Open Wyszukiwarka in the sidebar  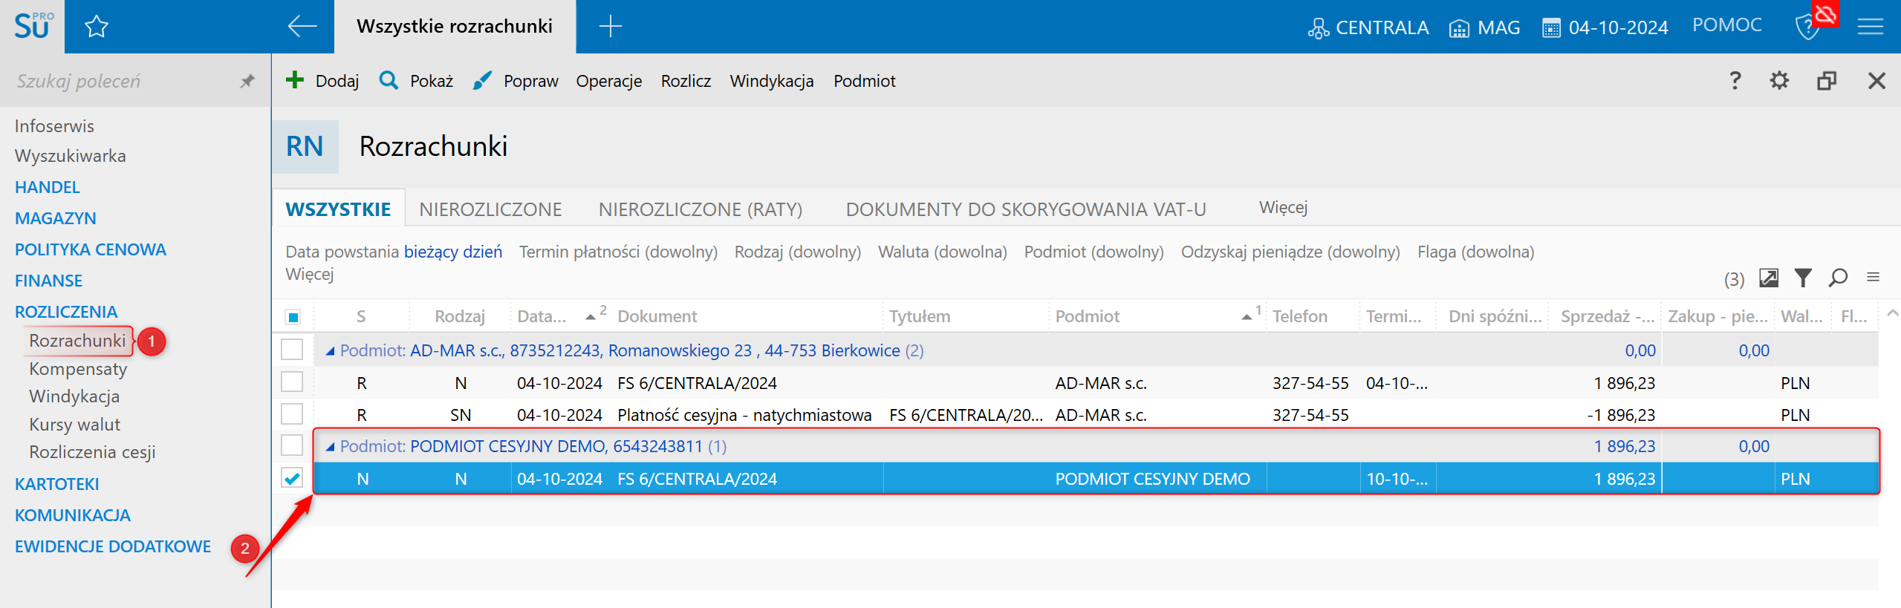70,156
